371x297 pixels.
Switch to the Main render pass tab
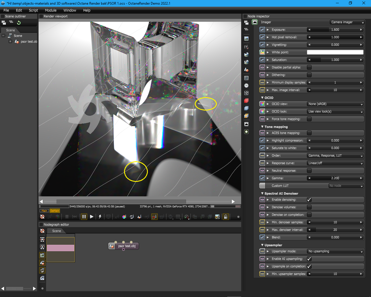tap(44, 211)
